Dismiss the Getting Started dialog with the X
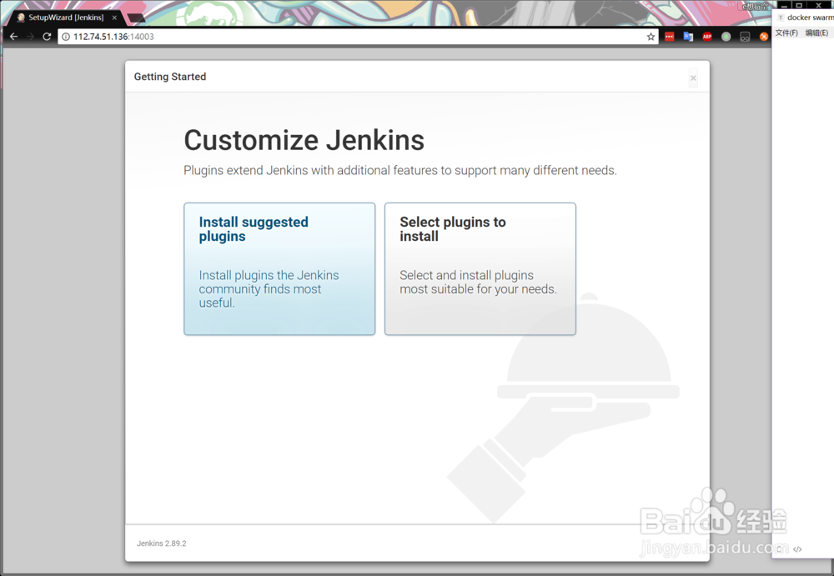 [693, 78]
